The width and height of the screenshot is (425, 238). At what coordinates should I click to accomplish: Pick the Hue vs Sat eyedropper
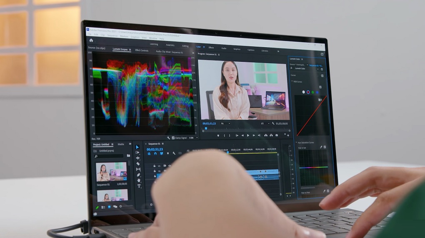(321, 147)
